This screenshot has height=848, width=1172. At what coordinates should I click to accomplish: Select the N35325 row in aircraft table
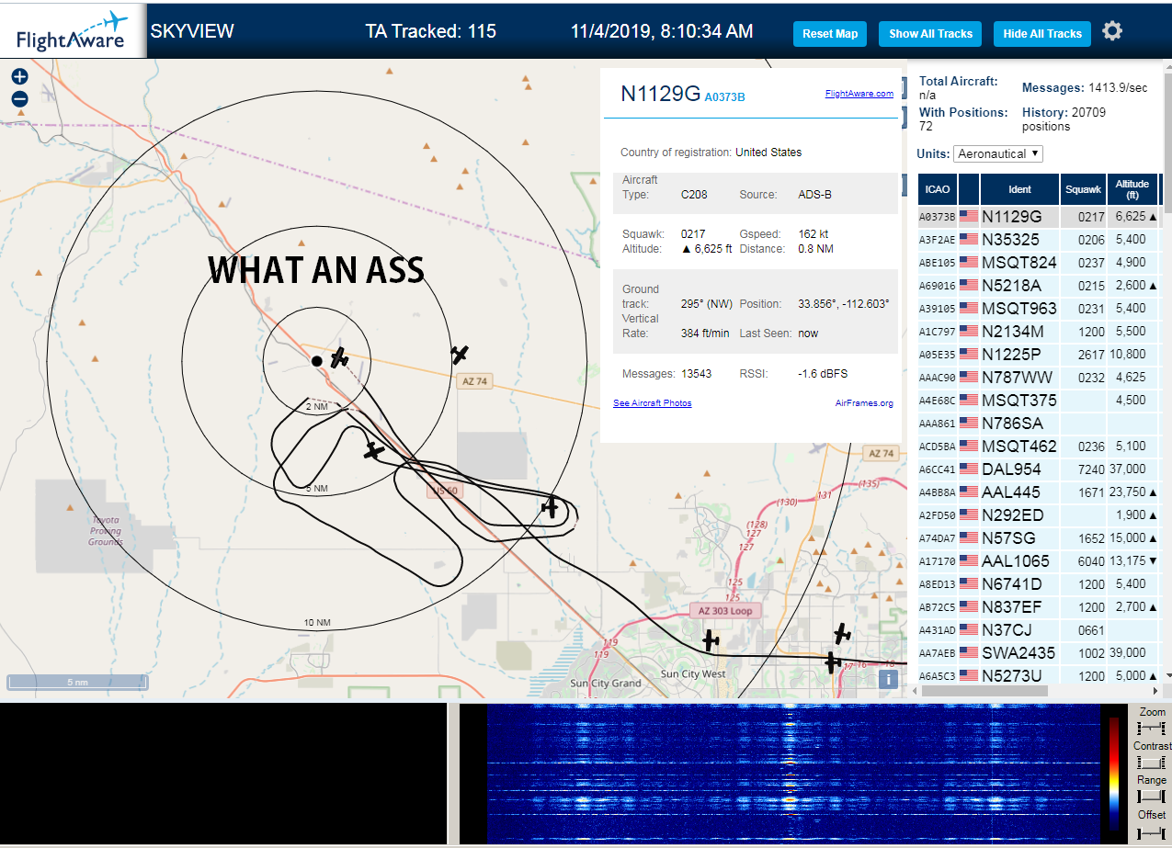1039,240
